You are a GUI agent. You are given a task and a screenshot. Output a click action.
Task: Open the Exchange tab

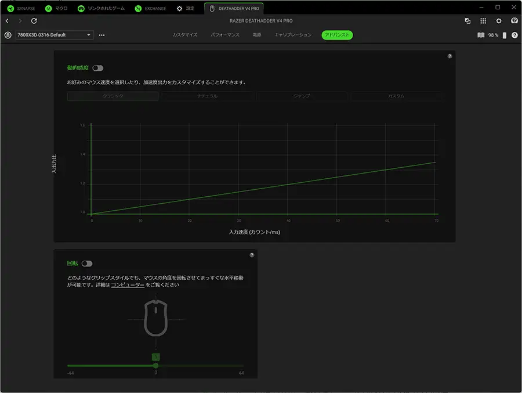pyautogui.click(x=150, y=9)
